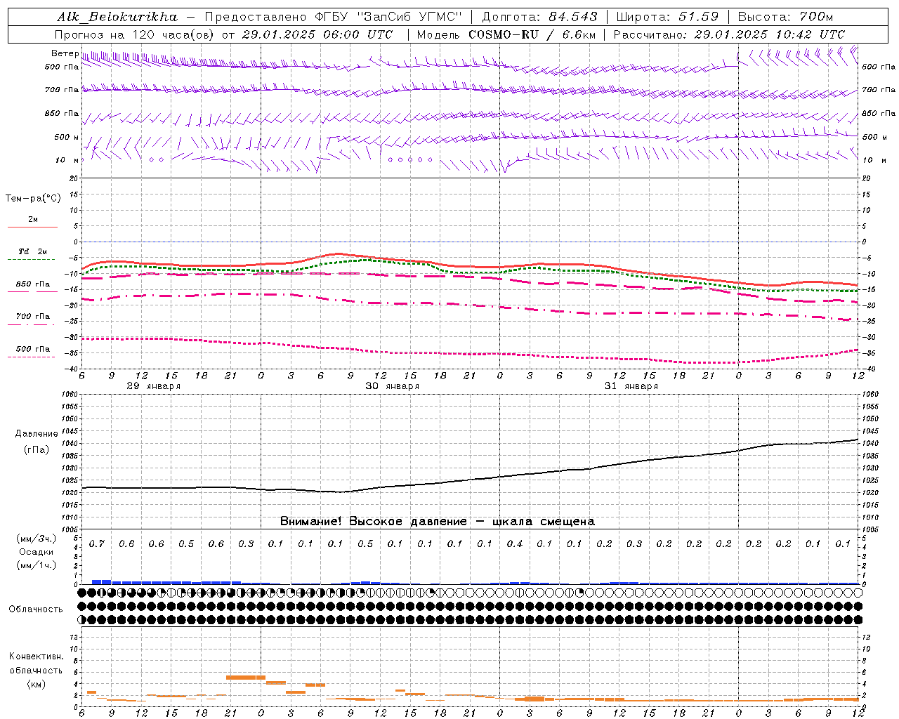
Task: Click the 'Td 2м' dew point legend label
Action: point(32,251)
